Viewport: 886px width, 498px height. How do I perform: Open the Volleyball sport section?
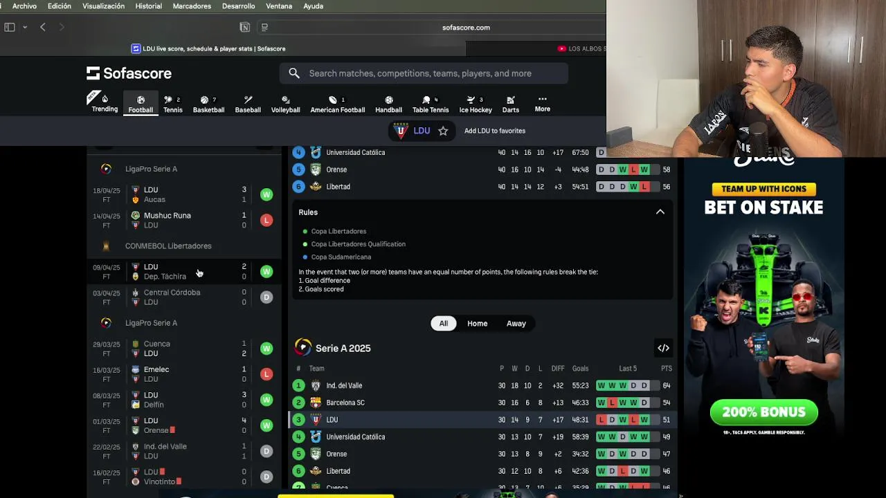(285, 104)
